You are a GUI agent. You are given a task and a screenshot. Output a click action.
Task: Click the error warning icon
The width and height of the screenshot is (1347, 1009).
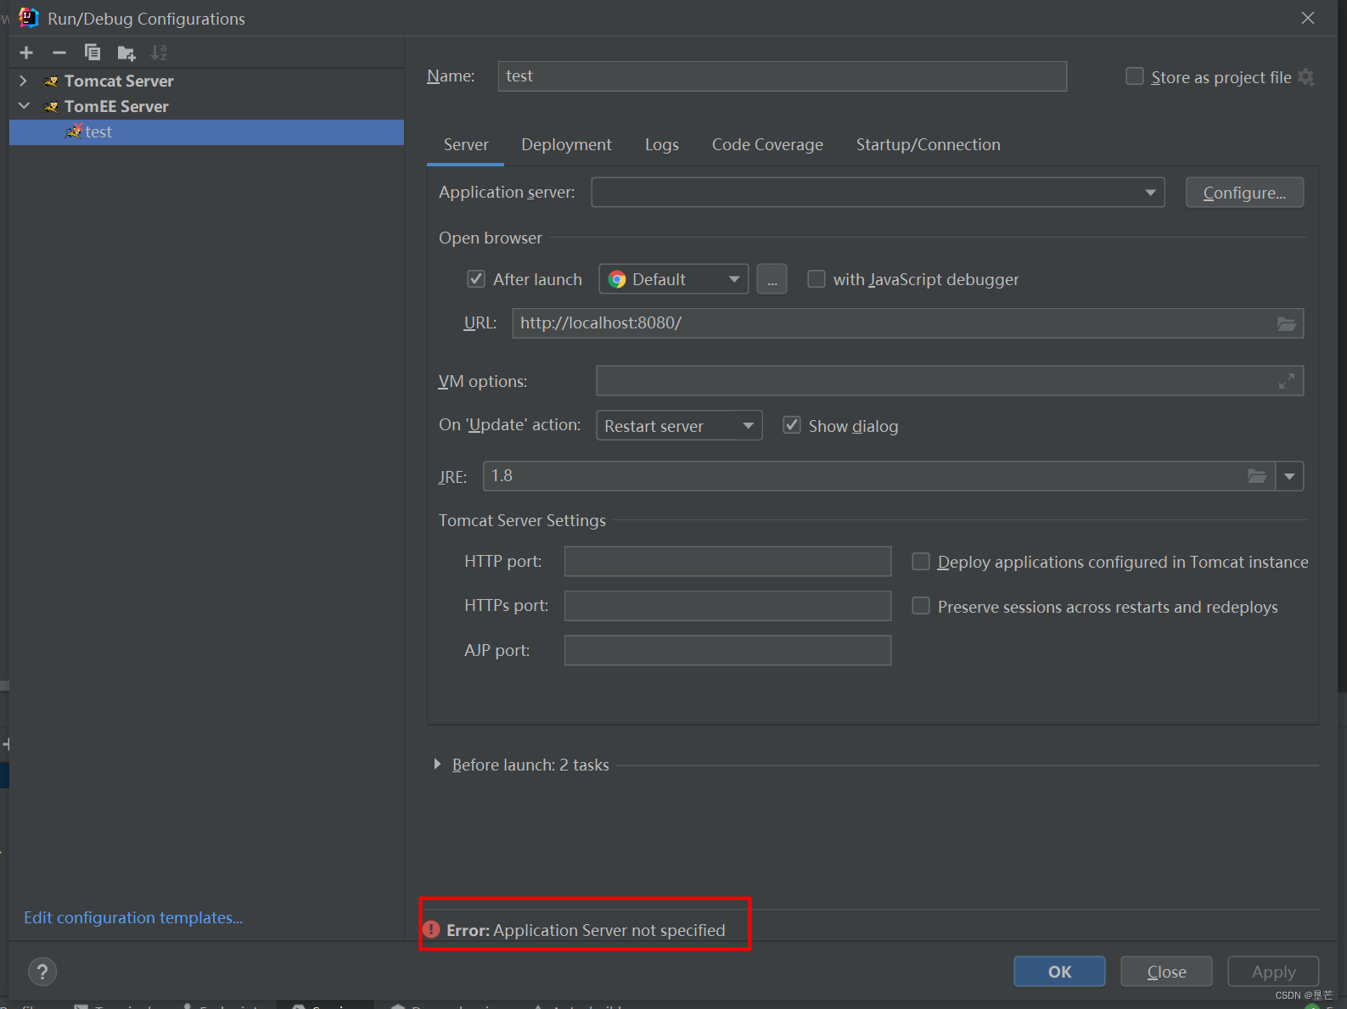pyautogui.click(x=431, y=930)
